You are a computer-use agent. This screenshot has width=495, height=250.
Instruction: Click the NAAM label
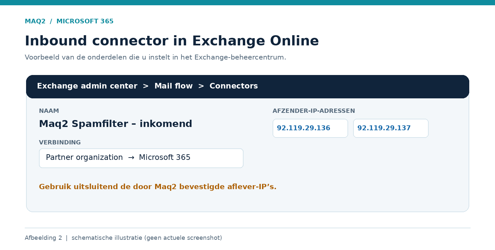pos(49,111)
